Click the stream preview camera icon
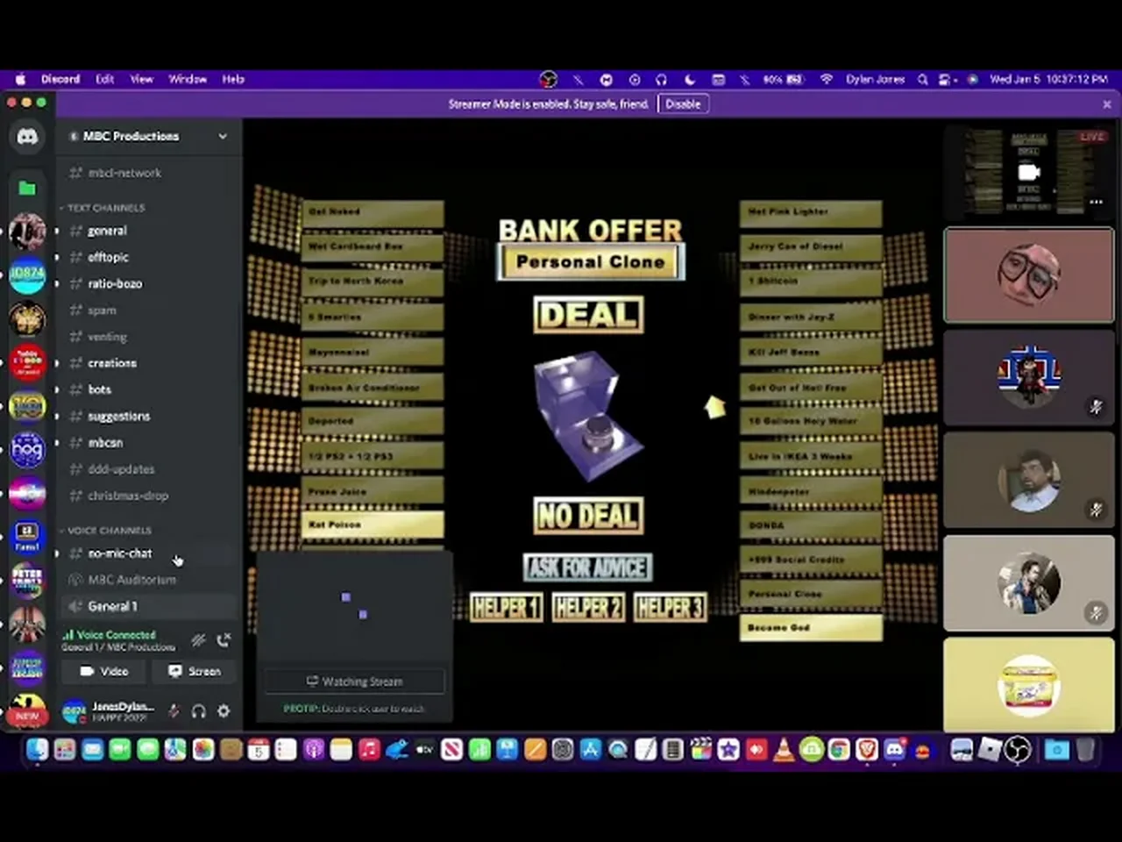 [1028, 172]
